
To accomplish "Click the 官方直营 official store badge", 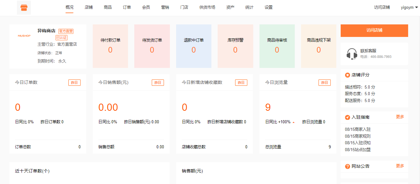I will point(67,31).
